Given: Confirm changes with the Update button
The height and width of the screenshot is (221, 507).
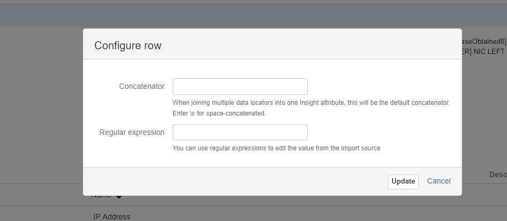Looking at the screenshot, I should pyautogui.click(x=403, y=181).
